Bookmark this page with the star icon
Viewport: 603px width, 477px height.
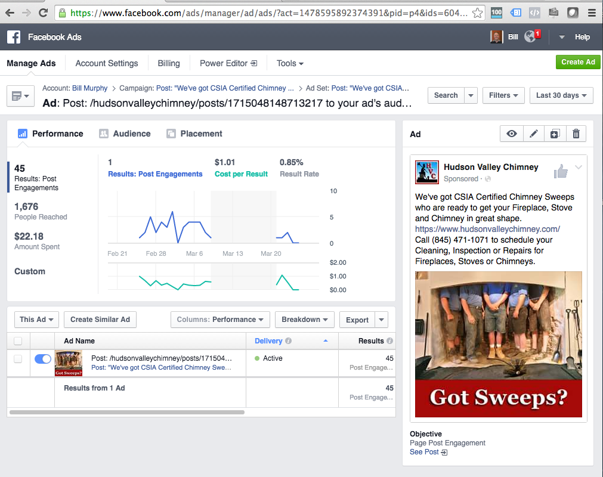click(477, 13)
